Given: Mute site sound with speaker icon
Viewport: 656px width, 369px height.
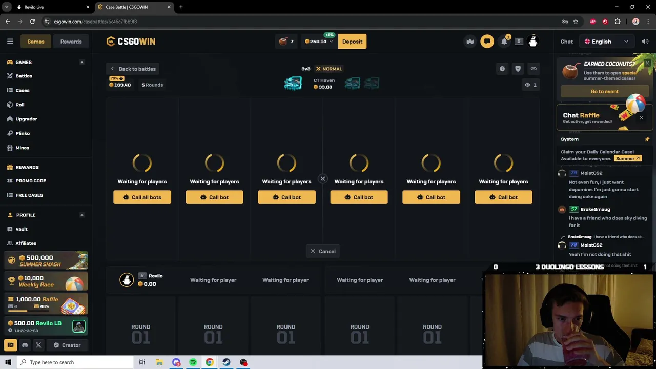Looking at the screenshot, I should point(645,42).
